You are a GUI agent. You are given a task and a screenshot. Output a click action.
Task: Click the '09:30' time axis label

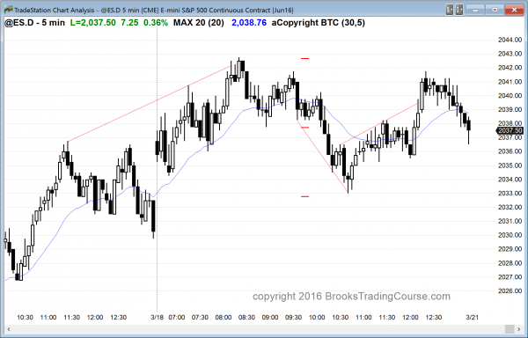293,318
